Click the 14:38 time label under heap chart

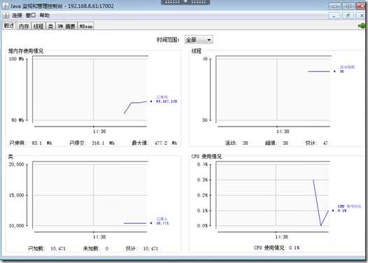[99, 131]
